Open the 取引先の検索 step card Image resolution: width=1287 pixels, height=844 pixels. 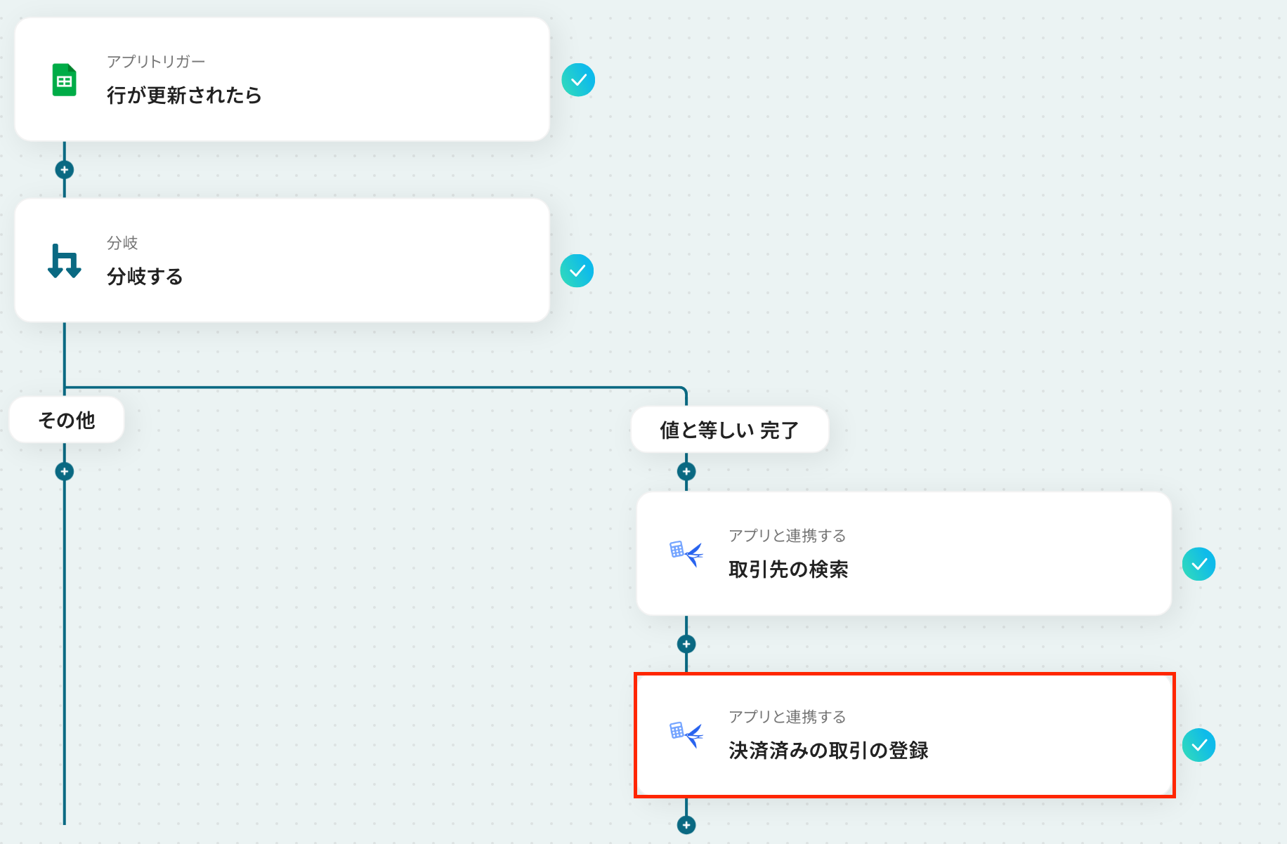pos(904,553)
